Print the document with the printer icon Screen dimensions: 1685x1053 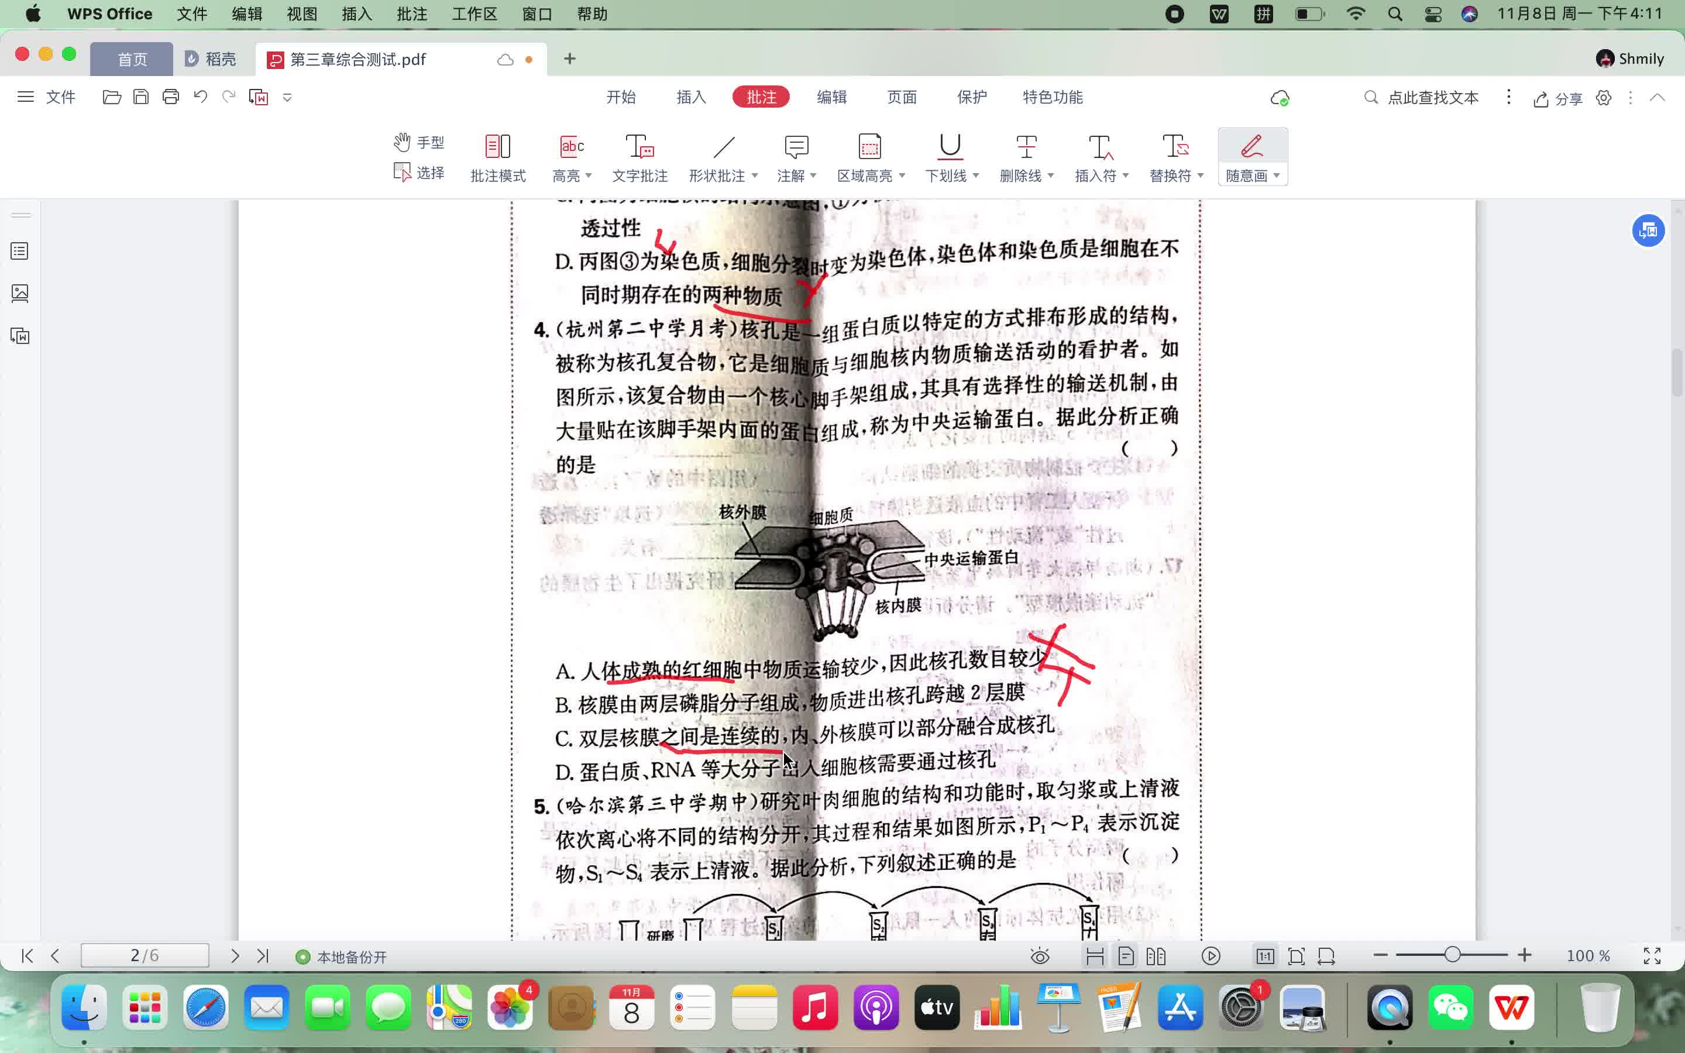(171, 97)
